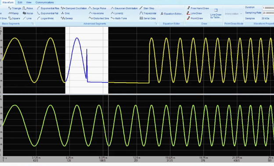Insert a Logarithmic segment

[x=45, y=18]
